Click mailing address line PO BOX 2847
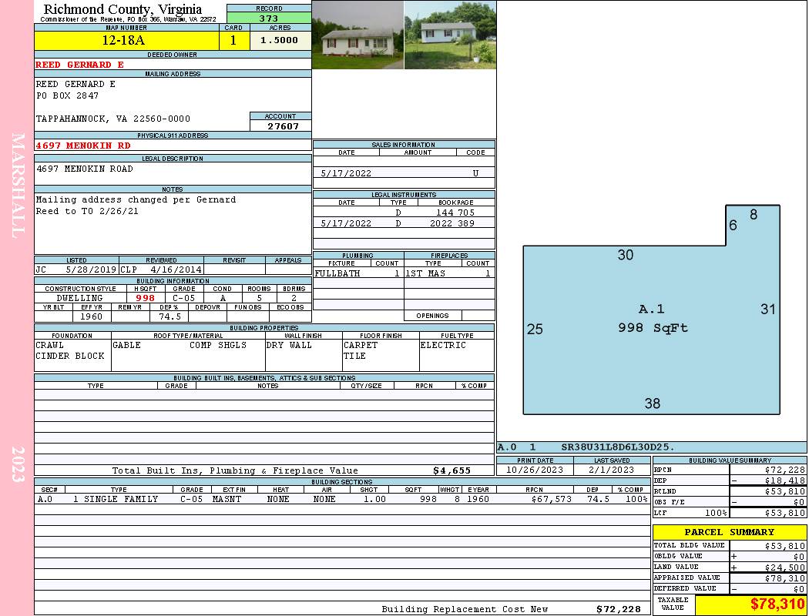The image size is (809, 616). click(67, 95)
